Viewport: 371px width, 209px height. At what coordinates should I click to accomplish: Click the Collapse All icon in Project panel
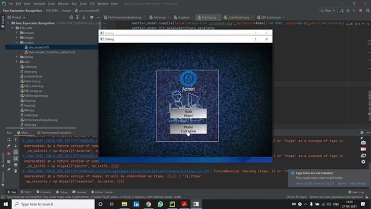tap(83, 17)
